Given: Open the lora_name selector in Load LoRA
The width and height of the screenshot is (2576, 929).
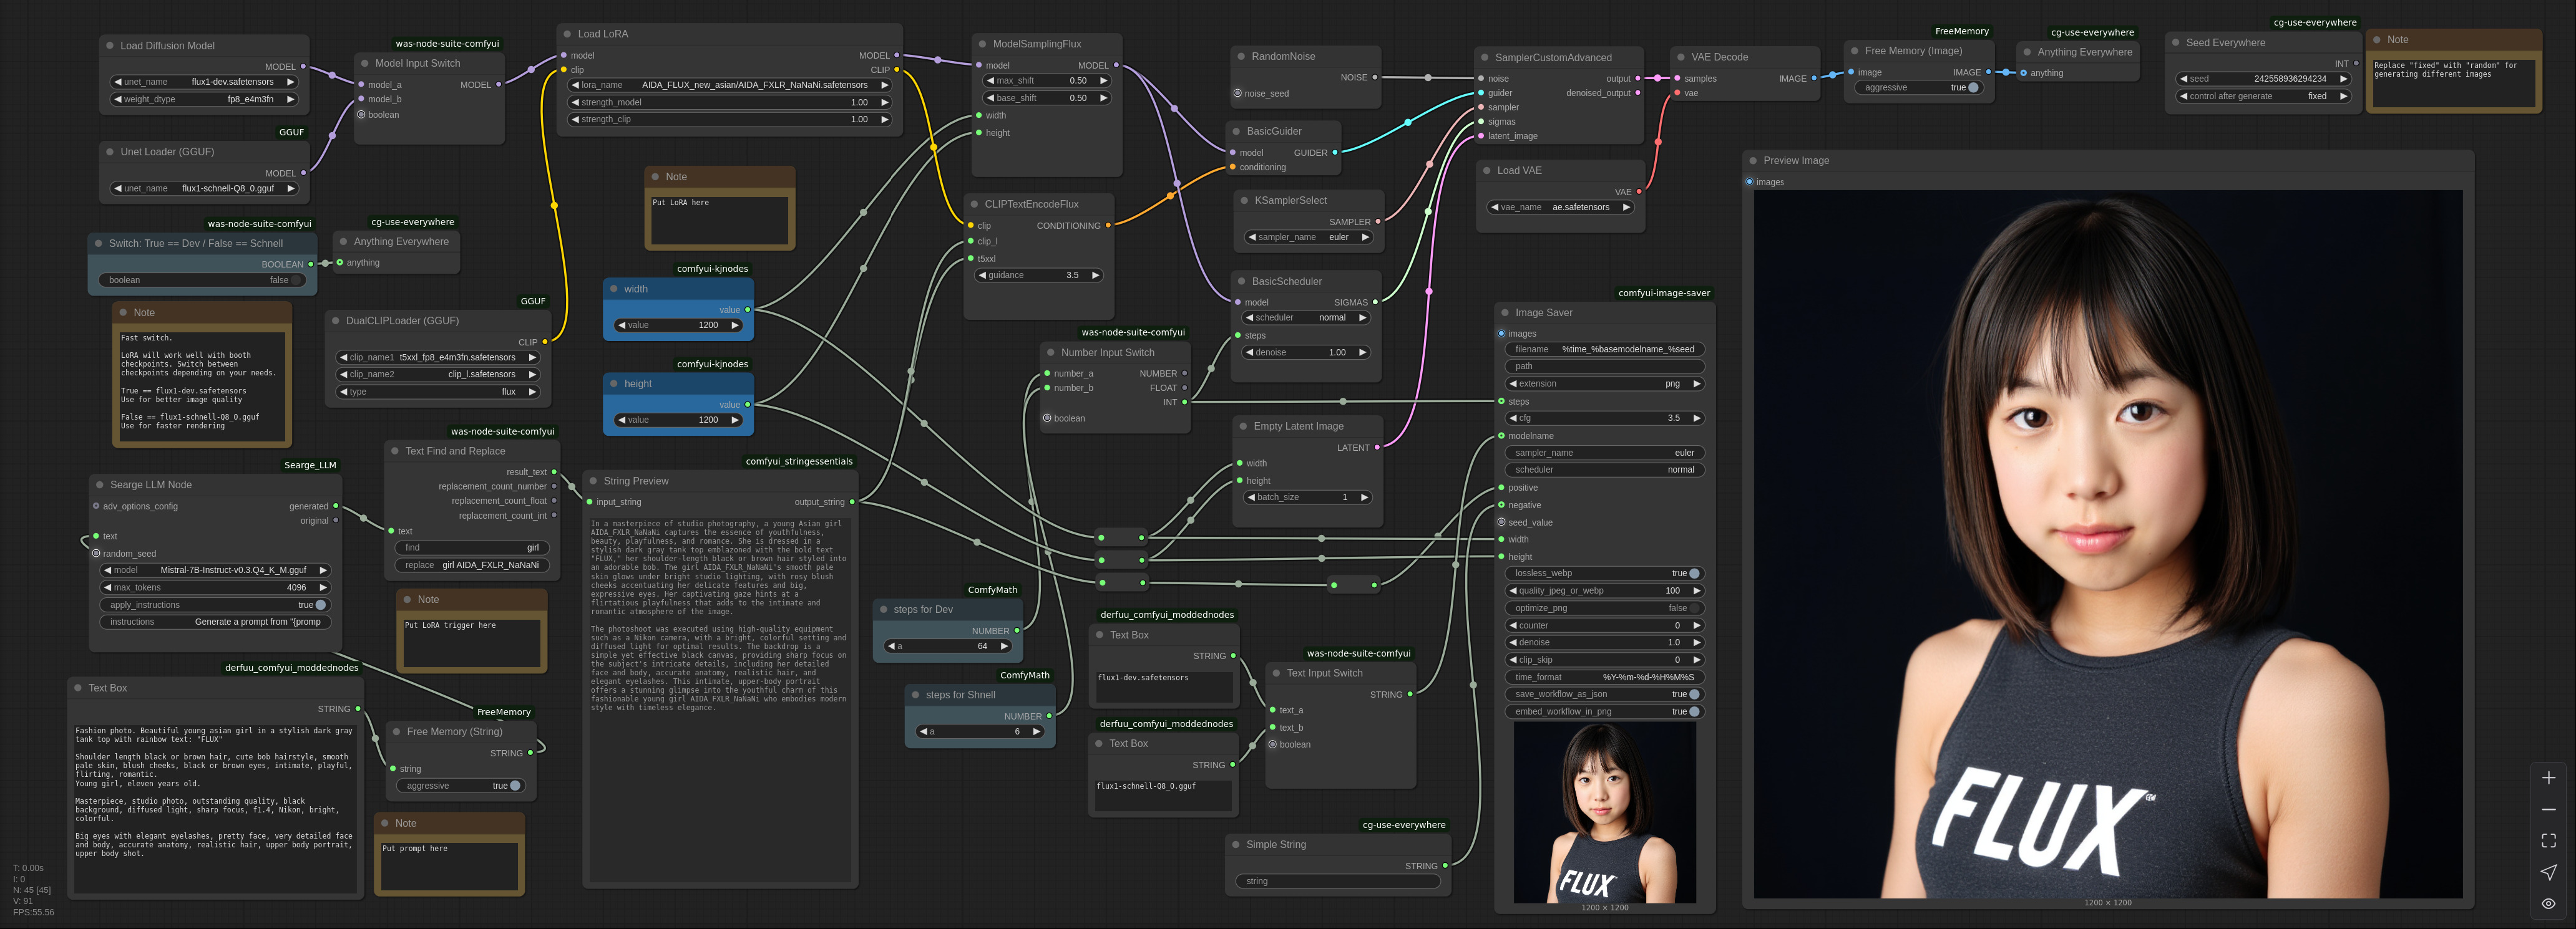Looking at the screenshot, I should pos(729,85).
